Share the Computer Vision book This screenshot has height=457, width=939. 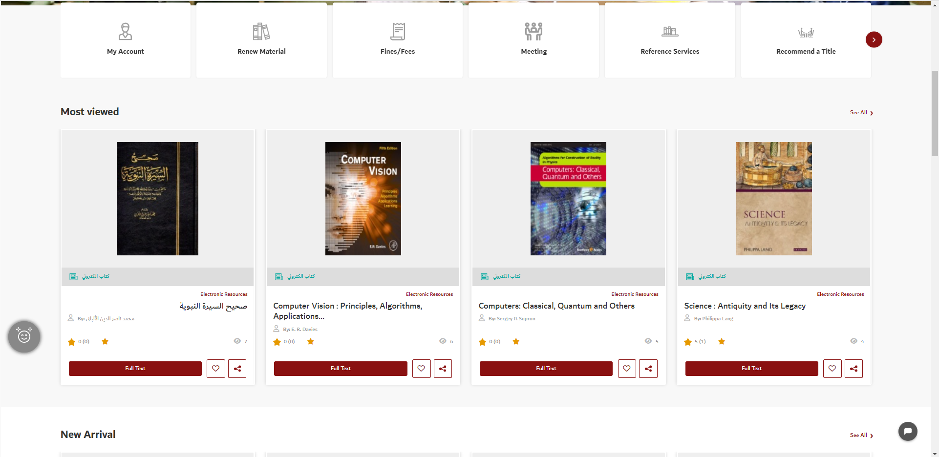[x=443, y=369]
